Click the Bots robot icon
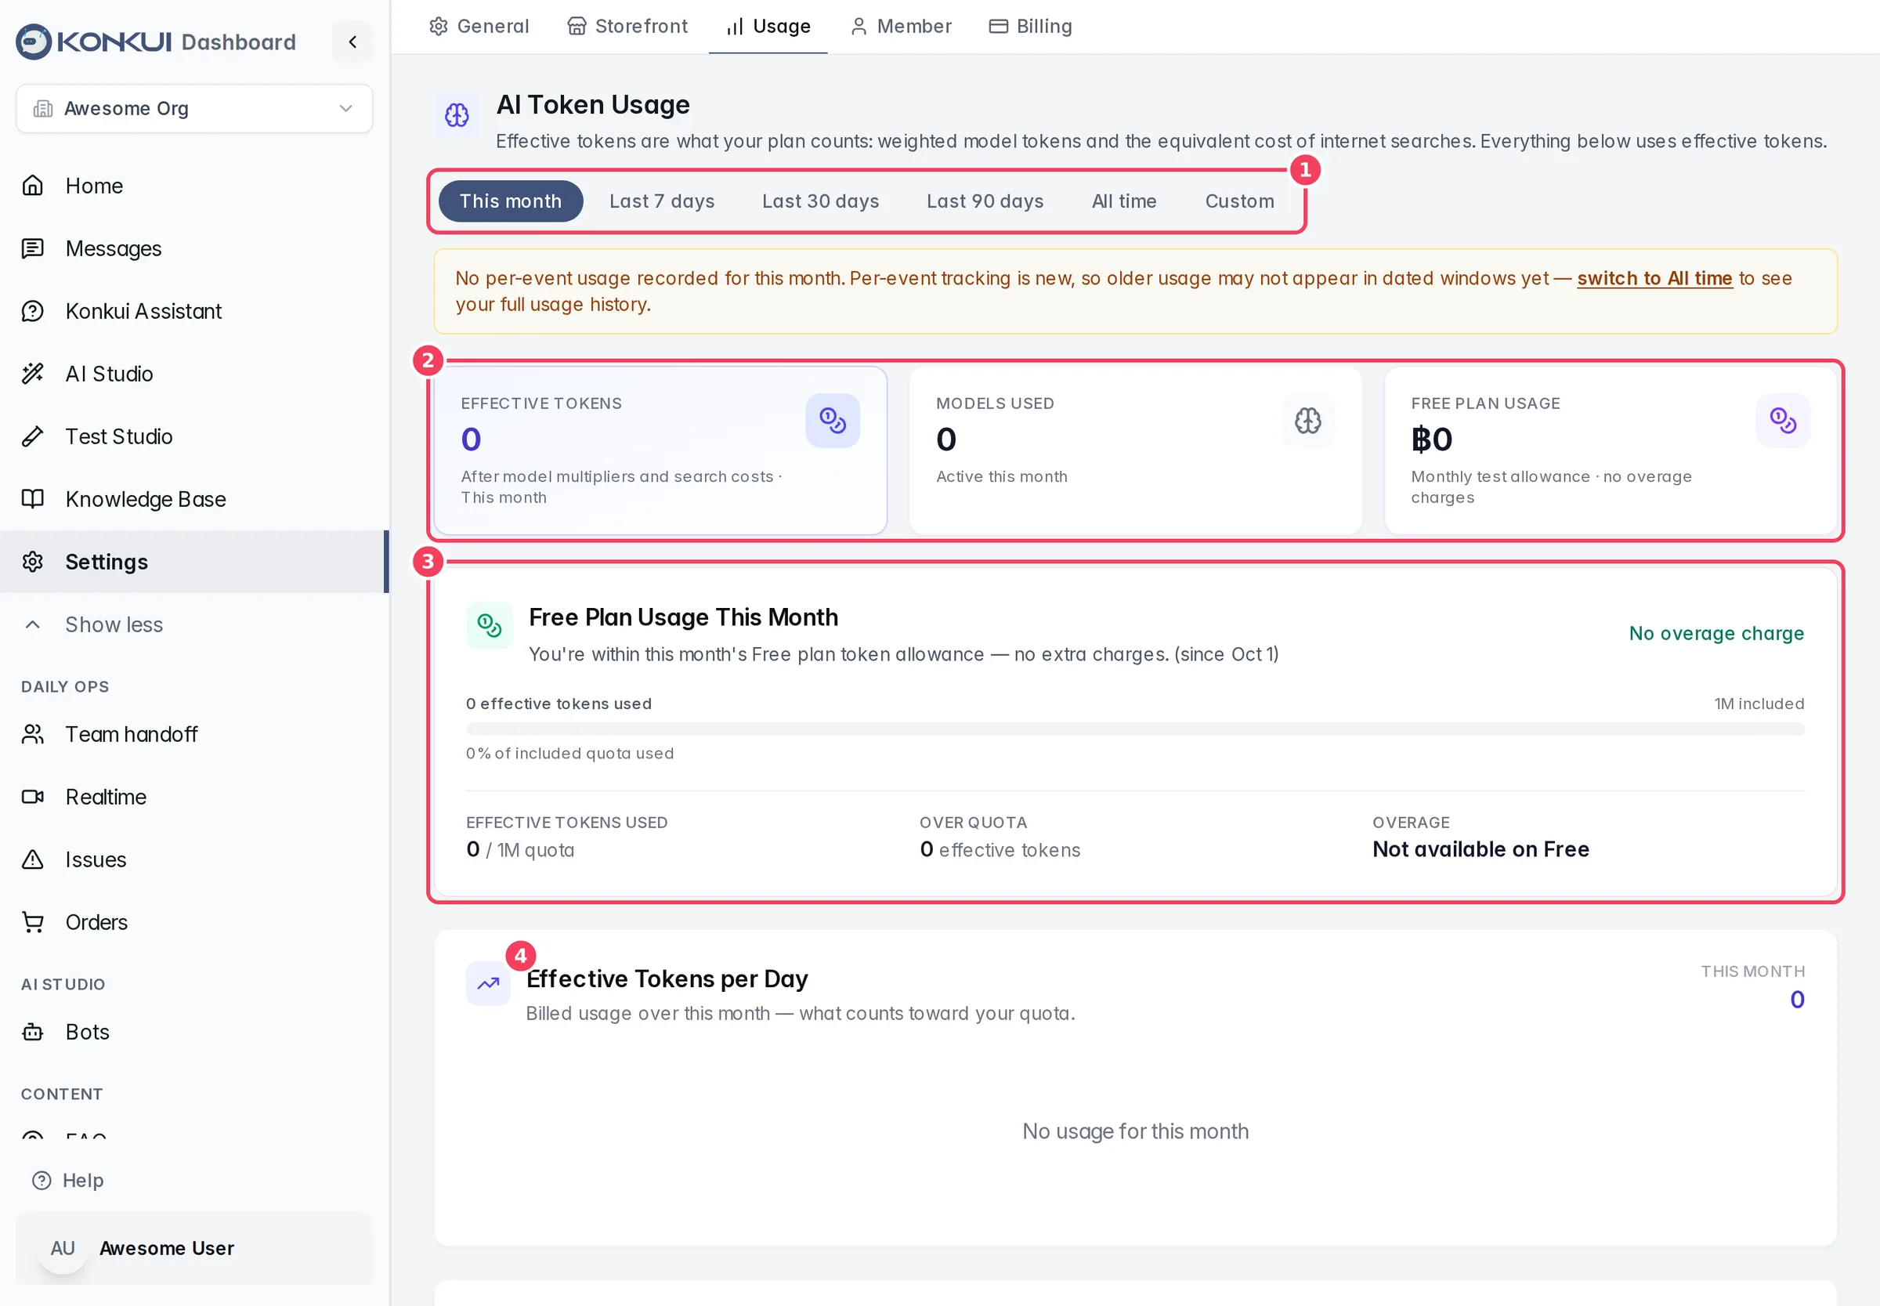Viewport: 1880px width, 1306px height. coord(33,1032)
